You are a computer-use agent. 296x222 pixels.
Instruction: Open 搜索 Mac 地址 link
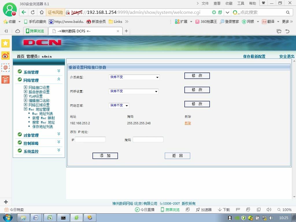tap(43, 122)
